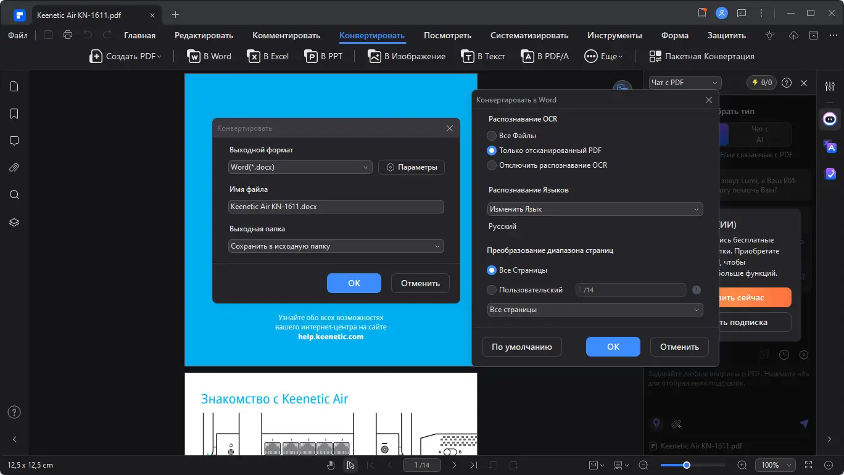Open the layers panel in left sidebar
The height and width of the screenshot is (475, 844).
coord(14,222)
